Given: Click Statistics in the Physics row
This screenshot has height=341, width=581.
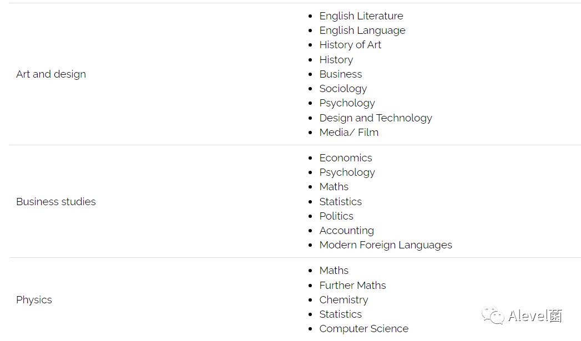Looking at the screenshot, I should 341,314.
